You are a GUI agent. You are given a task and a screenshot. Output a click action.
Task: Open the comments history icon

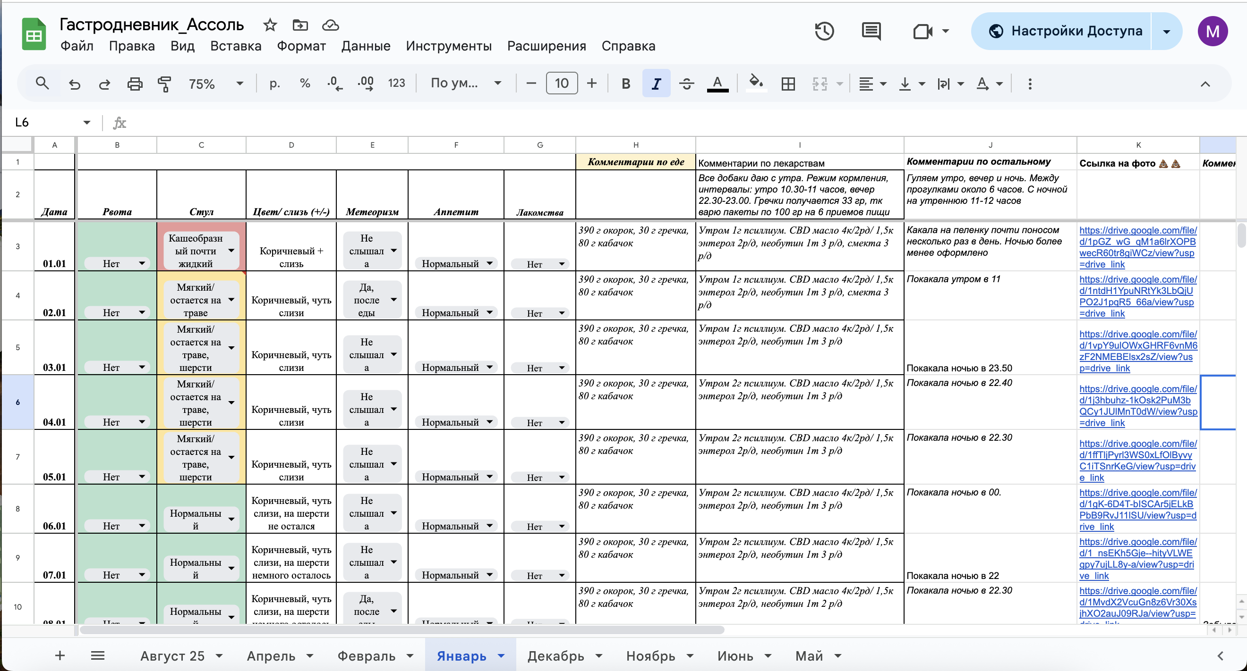pos(871,32)
